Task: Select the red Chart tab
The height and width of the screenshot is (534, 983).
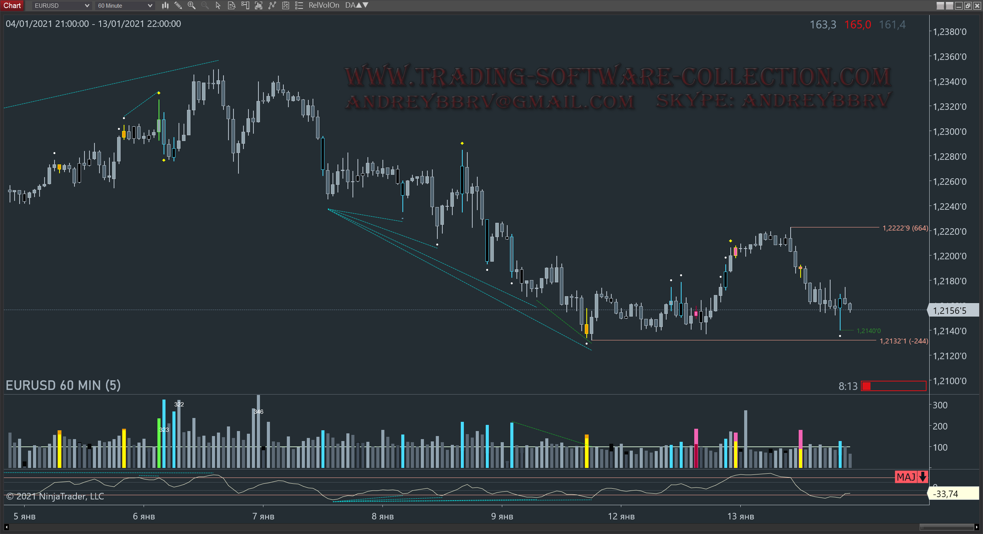Action: pyautogui.click(x=12, y=5)
